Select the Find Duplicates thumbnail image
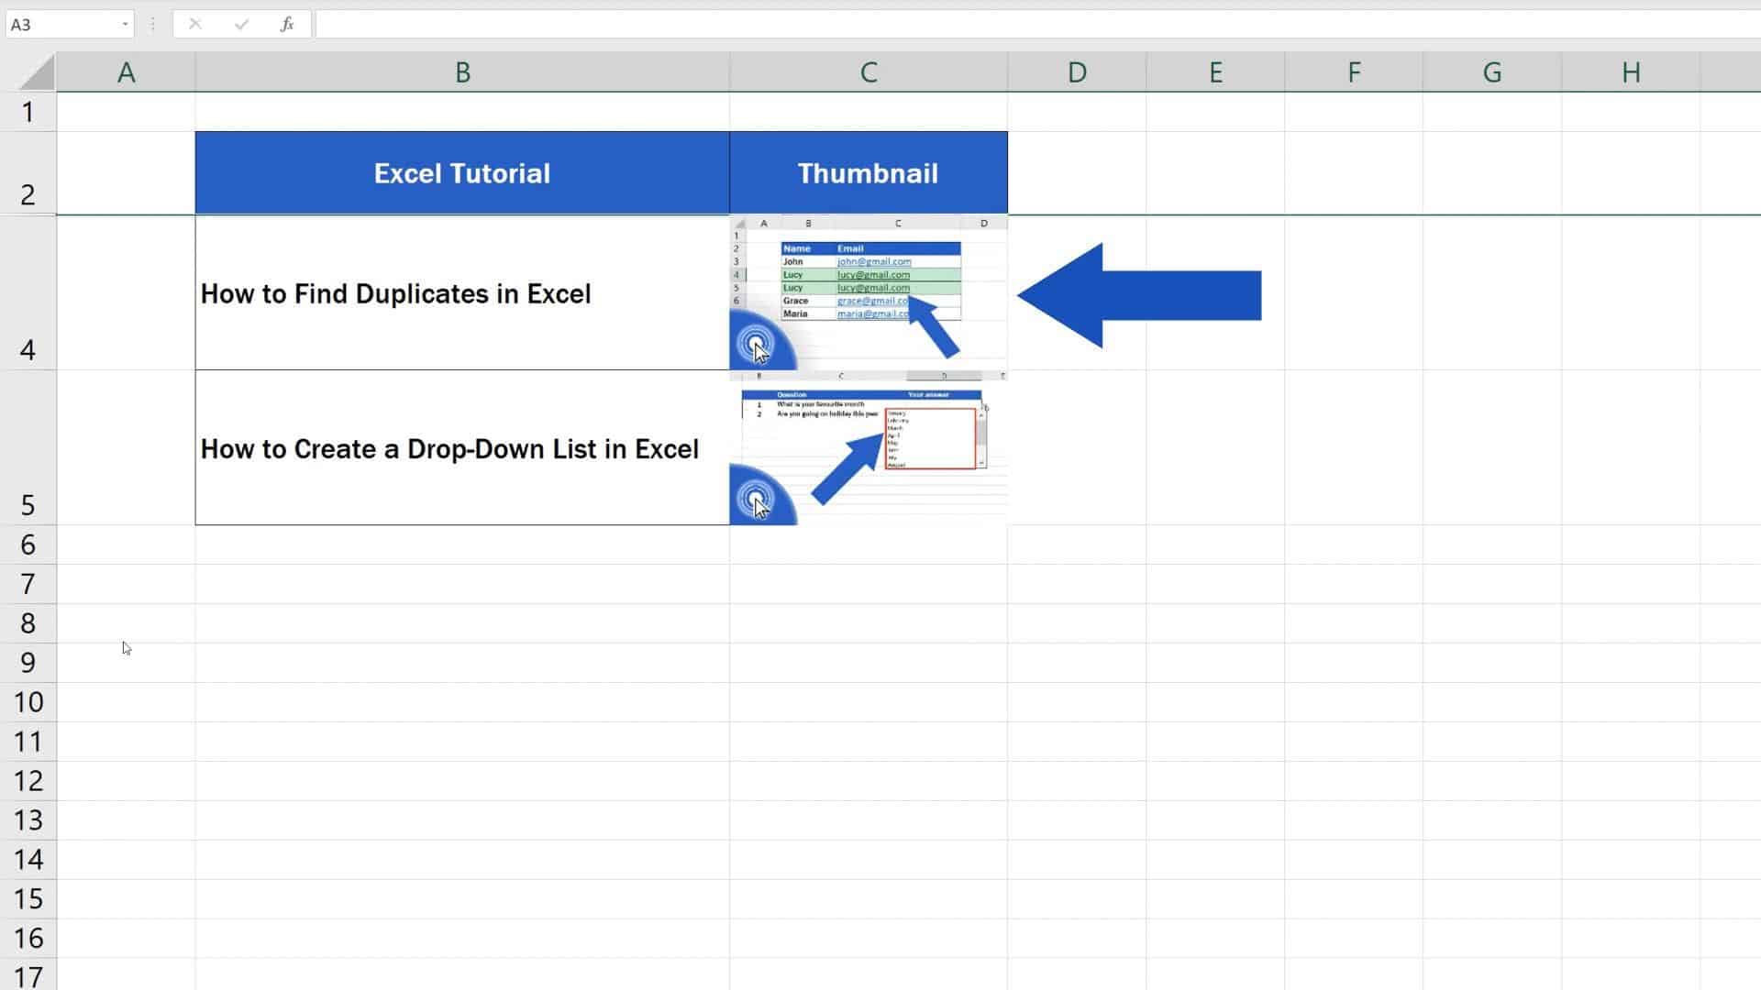The width and height of the screenshot is (1761, 990). [x=868, y=292]
